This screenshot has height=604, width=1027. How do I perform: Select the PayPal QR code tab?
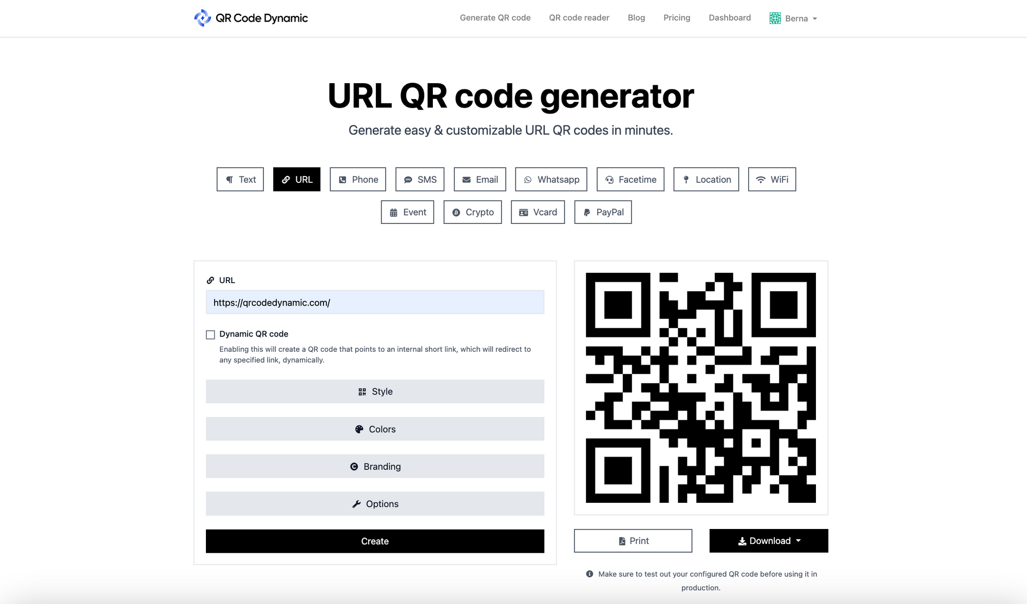(603, 212)
